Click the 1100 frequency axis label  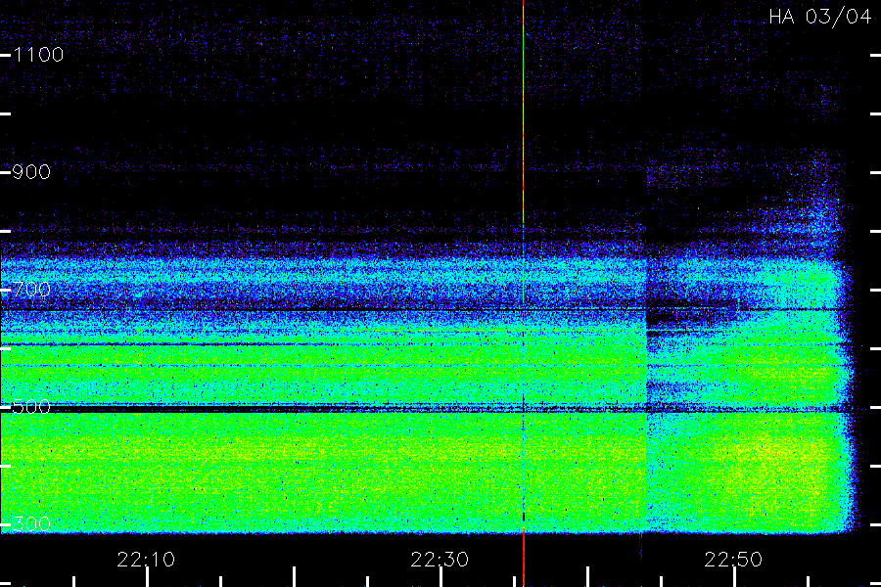pyautogui.click(x=38, y=55)
